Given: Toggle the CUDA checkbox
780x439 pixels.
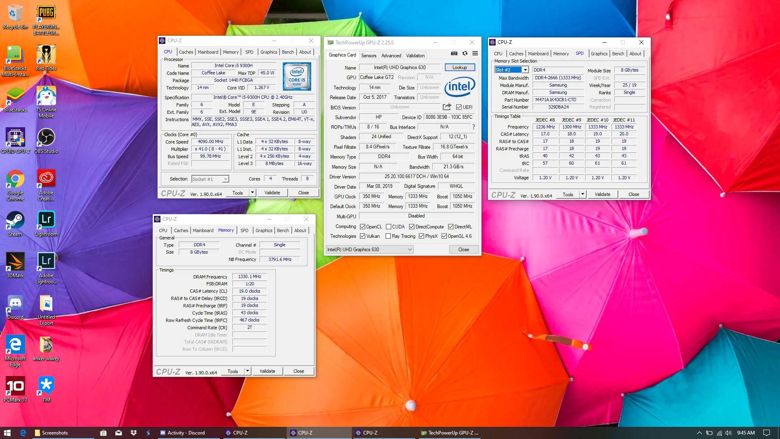Looking at the screenshot, I should 388,227.
